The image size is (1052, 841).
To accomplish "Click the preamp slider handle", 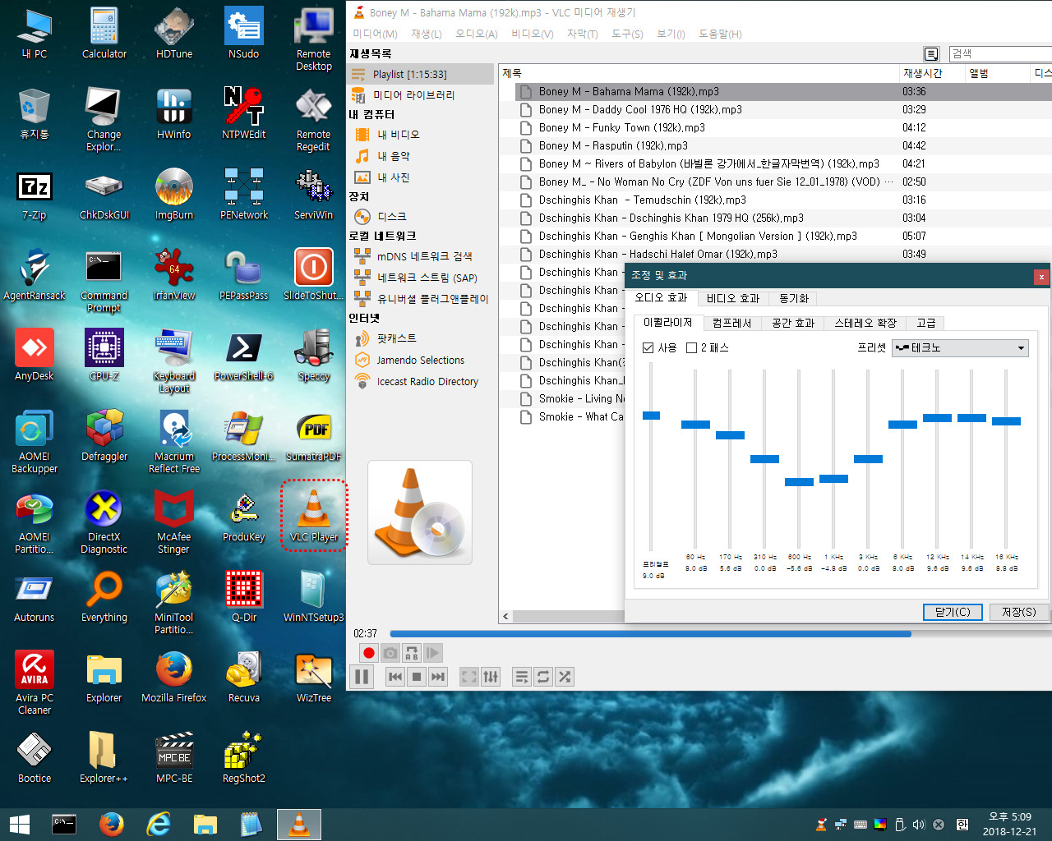I will (x=651, y=416).
